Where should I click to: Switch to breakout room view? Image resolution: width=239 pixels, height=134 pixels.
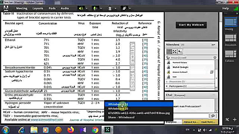point(174,51)
